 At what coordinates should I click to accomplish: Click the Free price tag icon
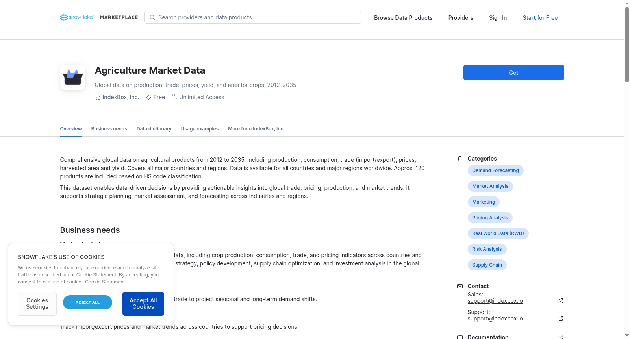tap(149, 97)
